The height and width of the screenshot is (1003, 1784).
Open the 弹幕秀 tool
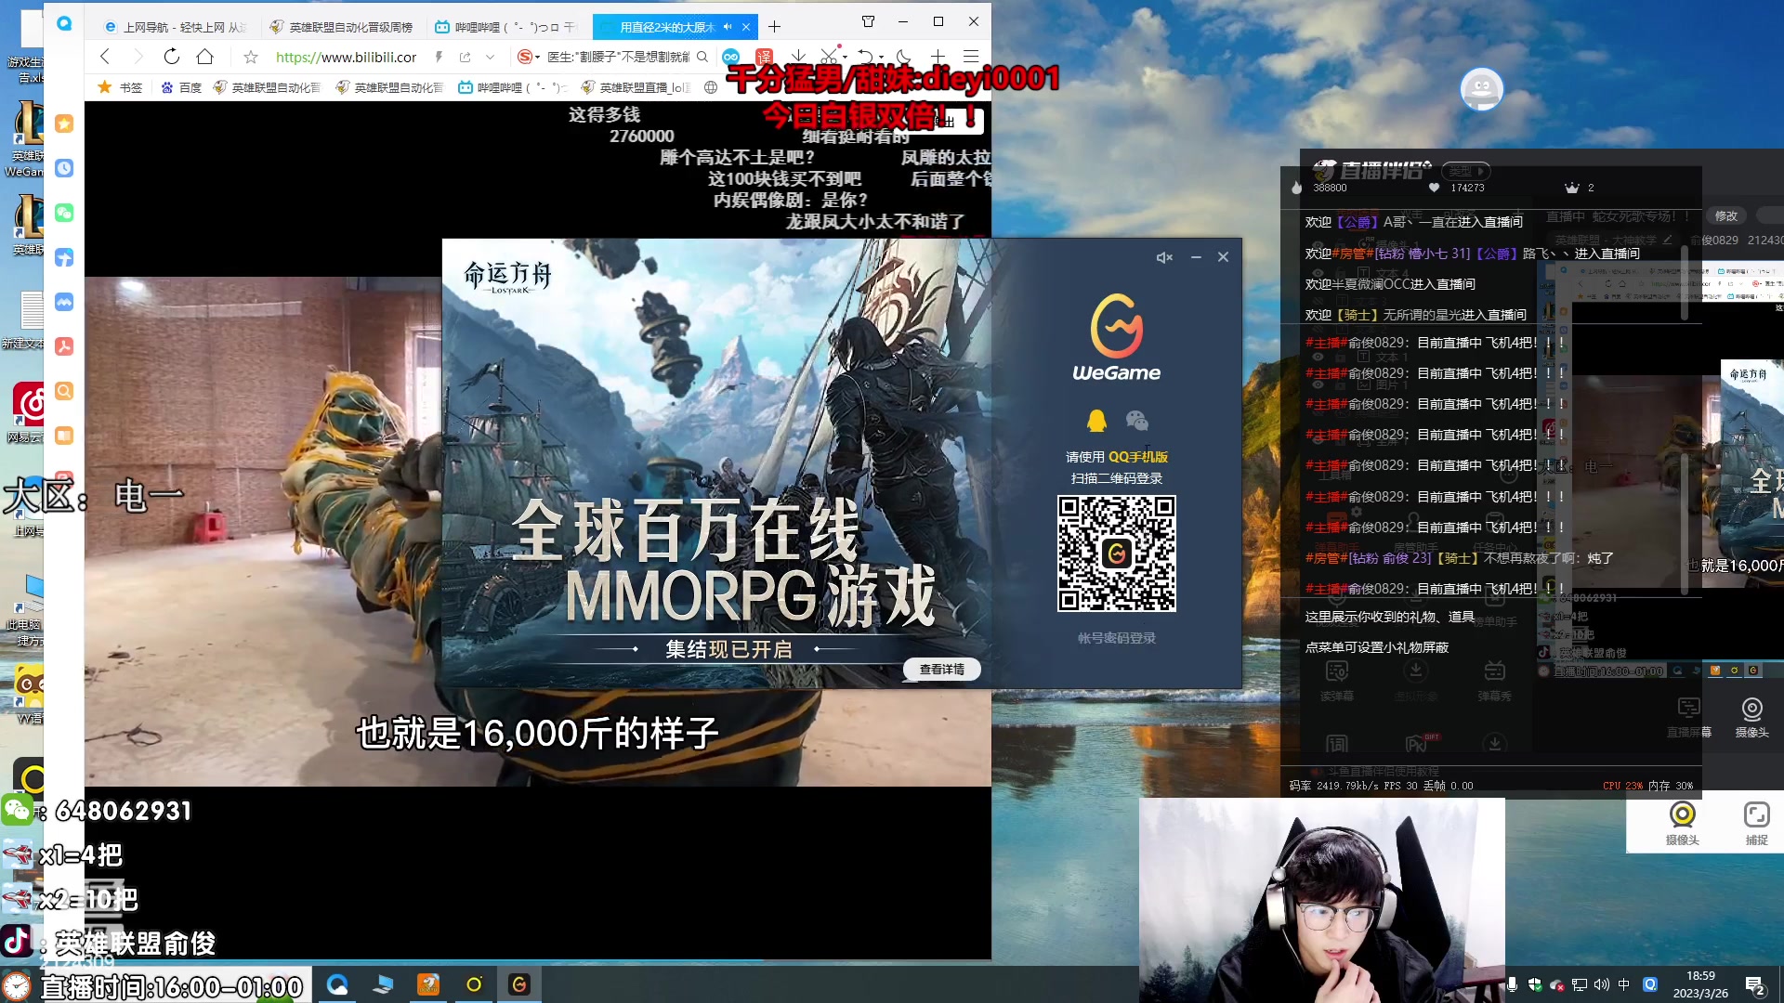click(x=1494, y=681)
